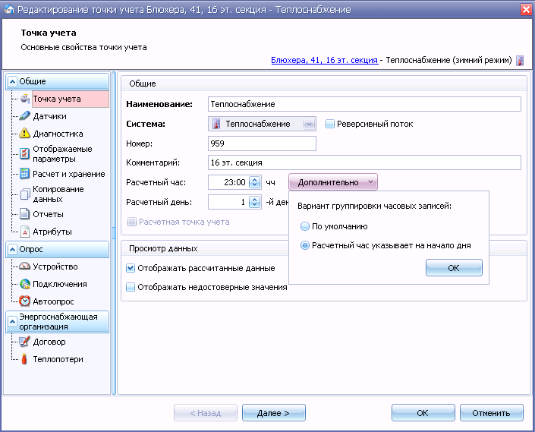
Task: Toggle Расчетная точка учета checkbox
Action: pyautogui.click(x=132, y=222)
